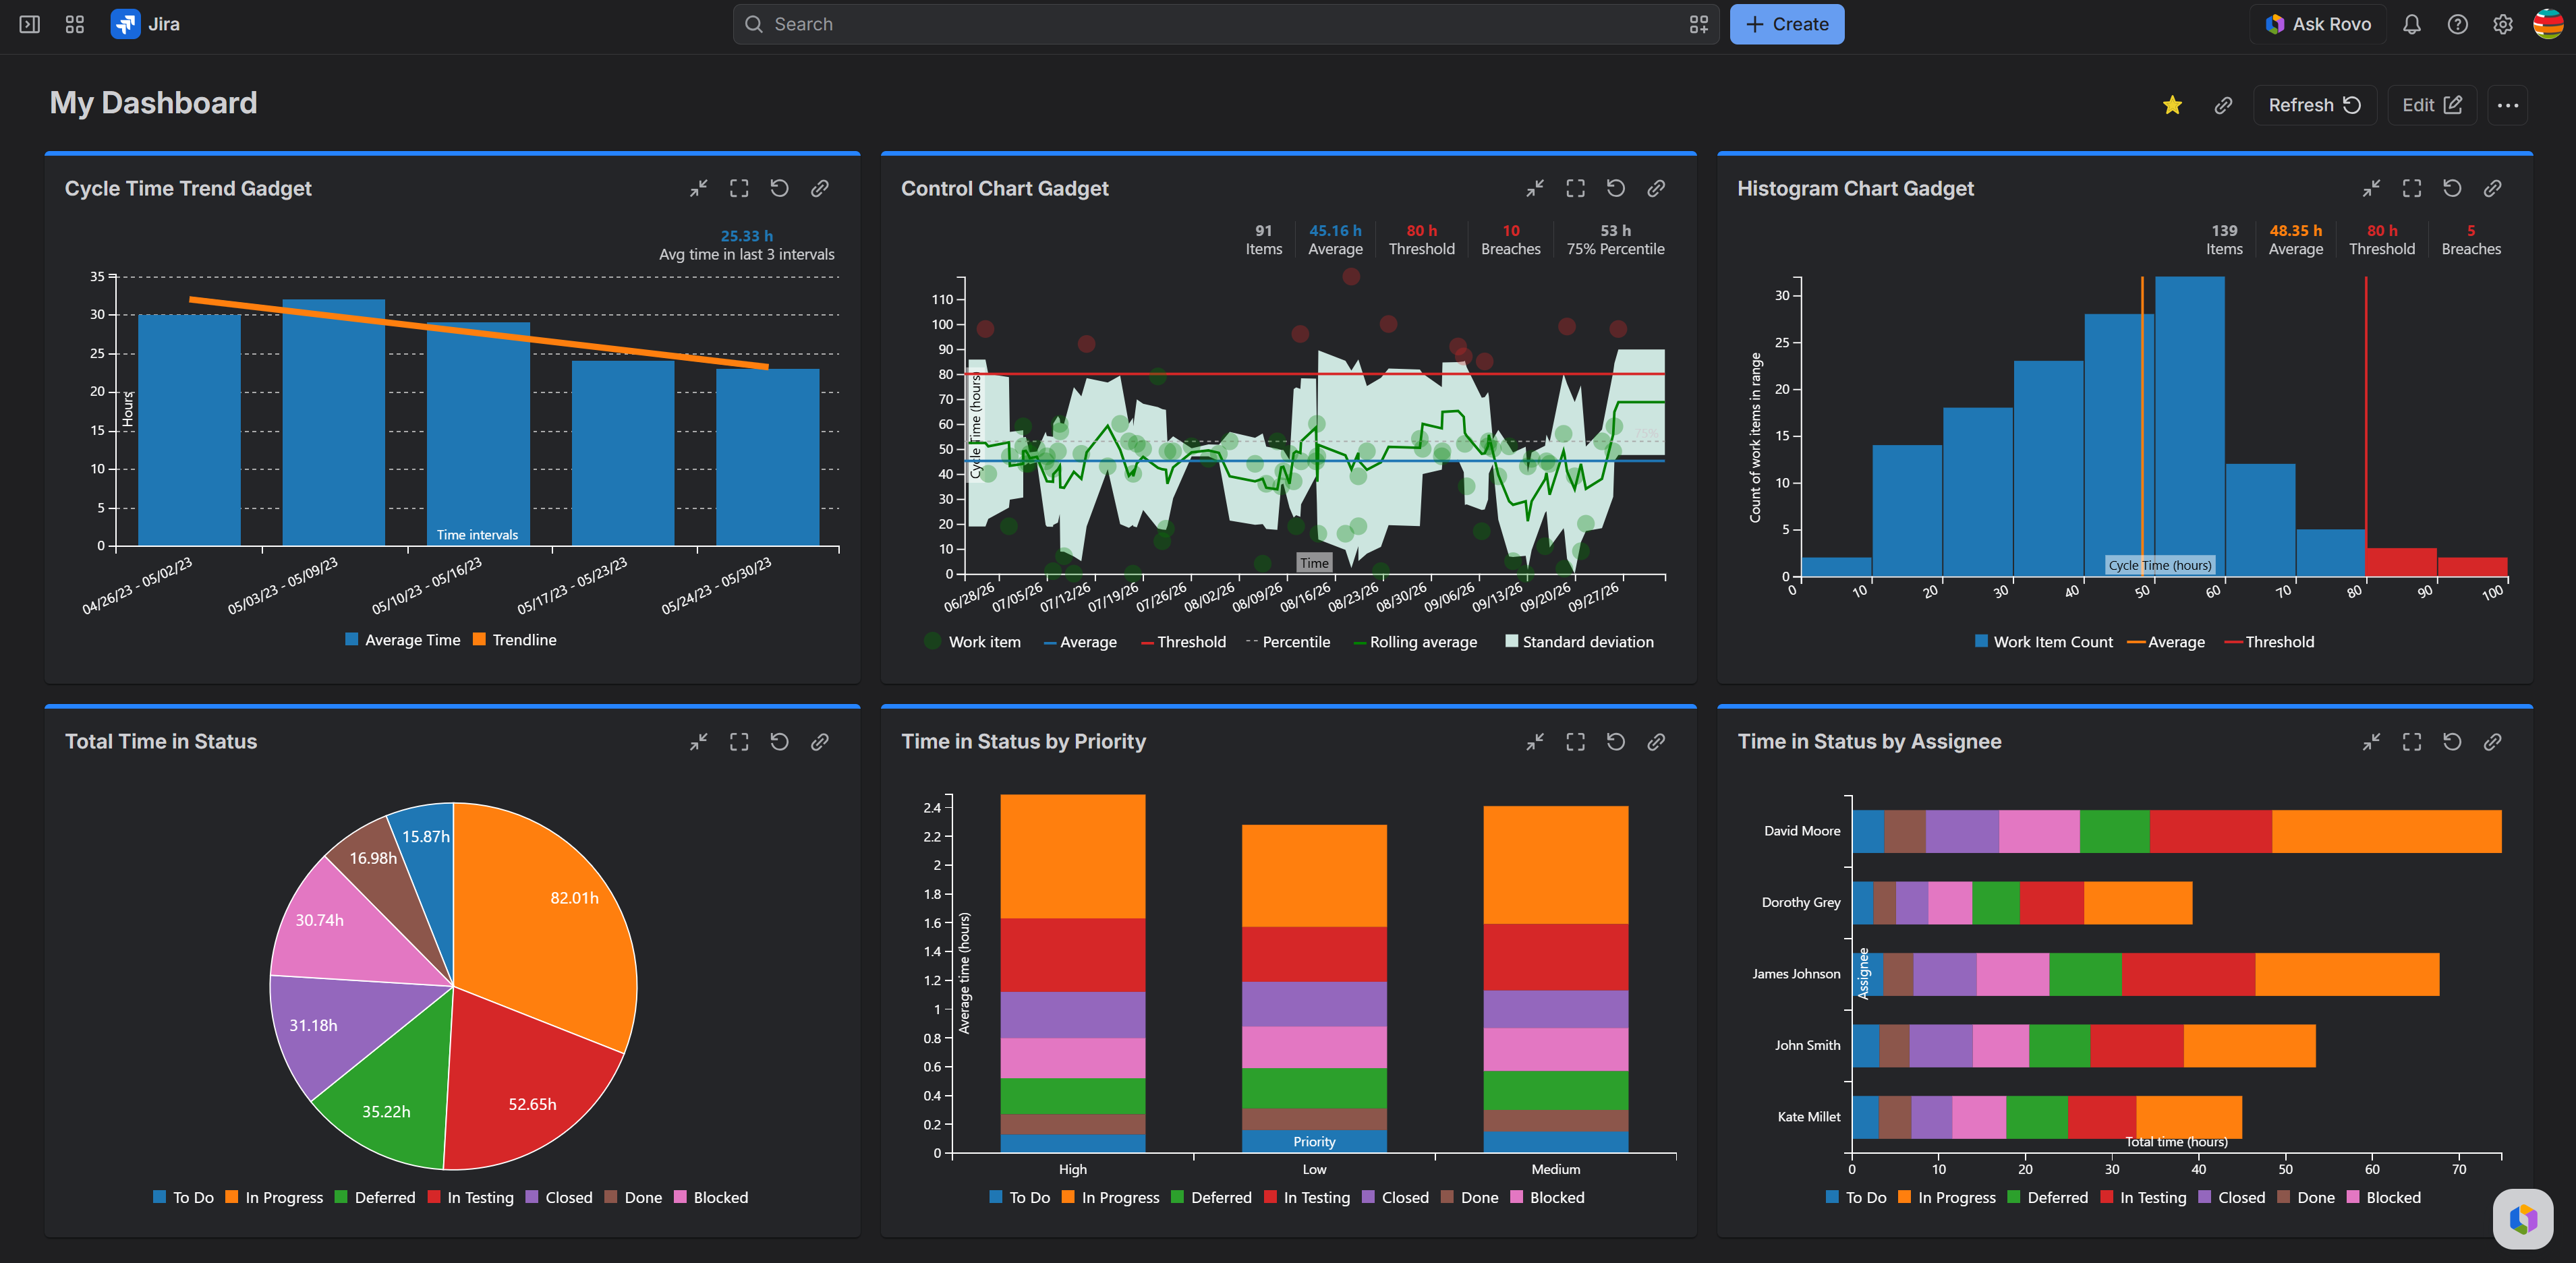The image size is (2576, 1263).
Task: Toggle Trendline legend in Cycle Time chart
Action: click(x=514, y=639)
